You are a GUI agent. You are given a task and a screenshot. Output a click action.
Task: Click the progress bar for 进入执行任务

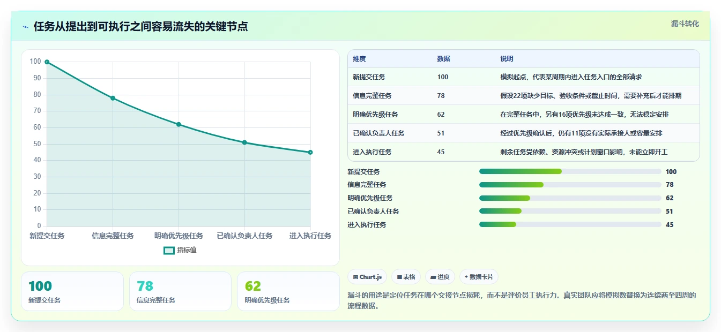coord(570,225)
